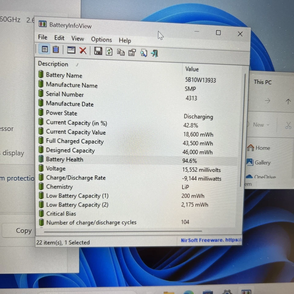Select the Charge/Discharge Rate row

(x=137, y=178)
